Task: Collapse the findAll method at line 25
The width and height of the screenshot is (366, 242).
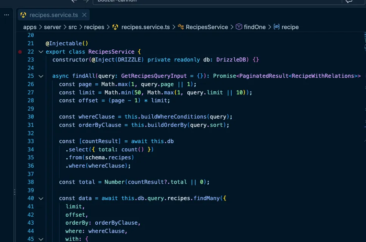Action: tap(41, 76)
